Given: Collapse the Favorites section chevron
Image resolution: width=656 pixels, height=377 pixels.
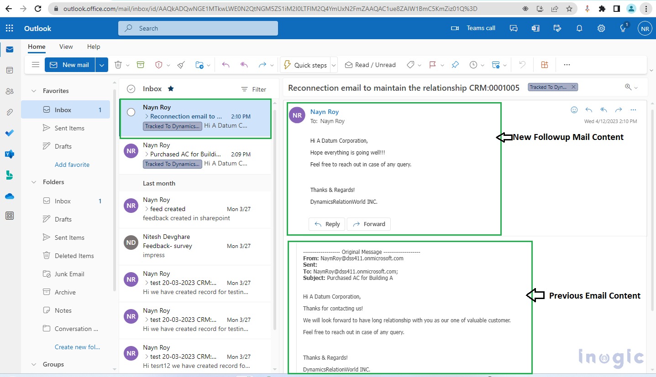Looking at the screenshot, I should pyautogui.click(x=33, y=91).
